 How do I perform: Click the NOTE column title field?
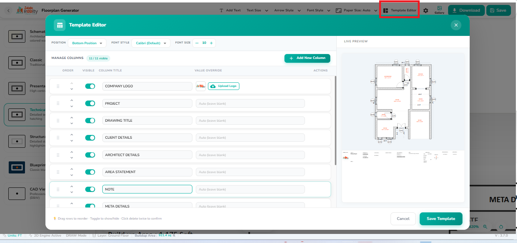[147, 189]
